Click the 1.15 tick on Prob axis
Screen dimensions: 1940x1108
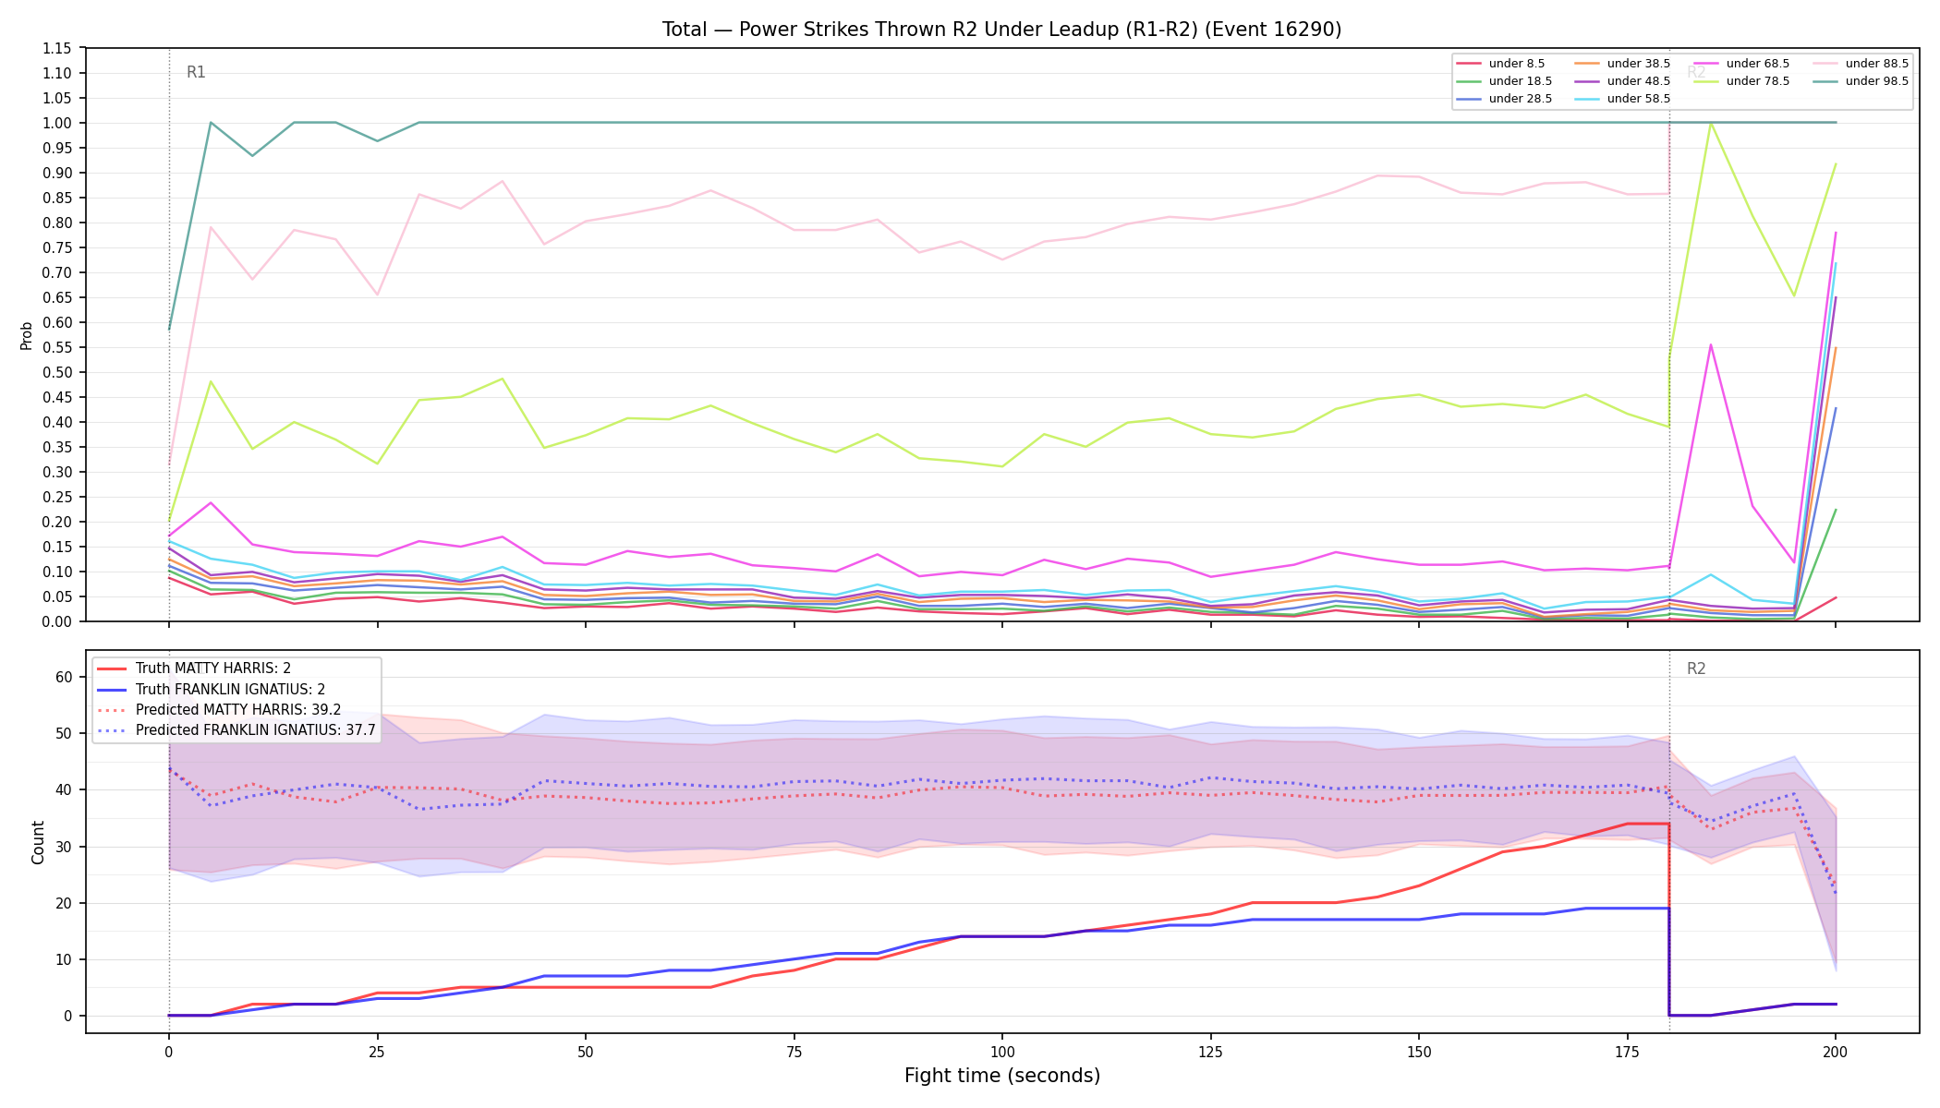pos(57,48)
